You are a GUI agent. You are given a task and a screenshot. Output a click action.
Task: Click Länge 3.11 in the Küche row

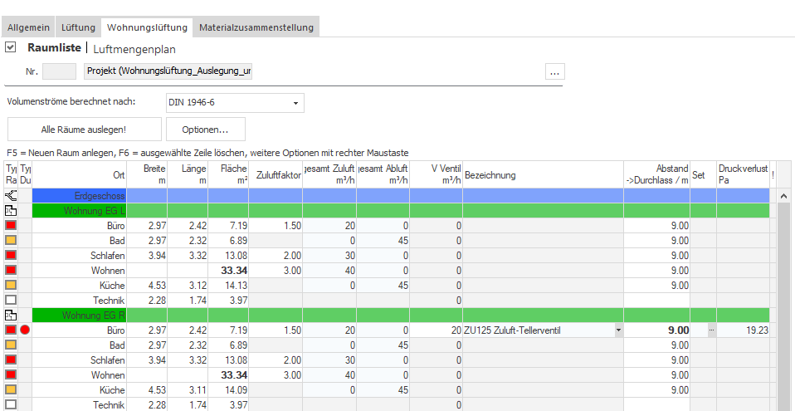pyautogui.click(x=188, y=389)
